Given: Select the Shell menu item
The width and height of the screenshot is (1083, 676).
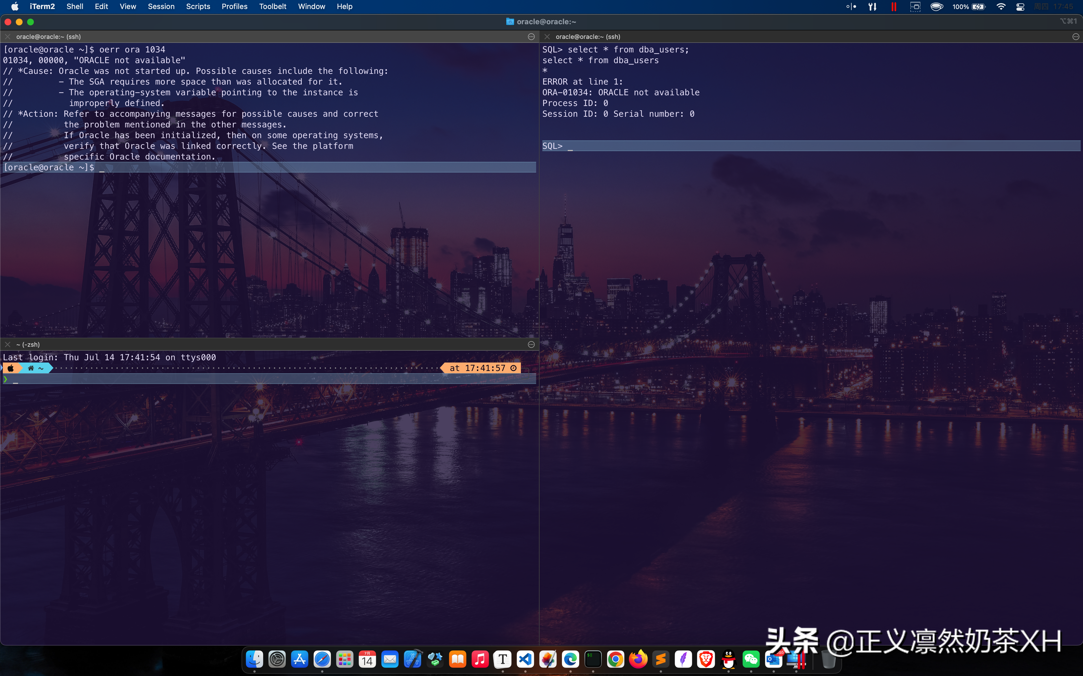Looking at the screenshot, I should coord(75,6).
